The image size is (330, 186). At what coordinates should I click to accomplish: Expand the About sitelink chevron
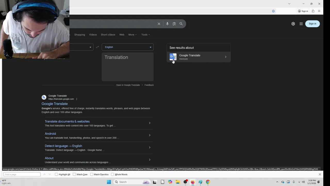[x=150, y=160]
